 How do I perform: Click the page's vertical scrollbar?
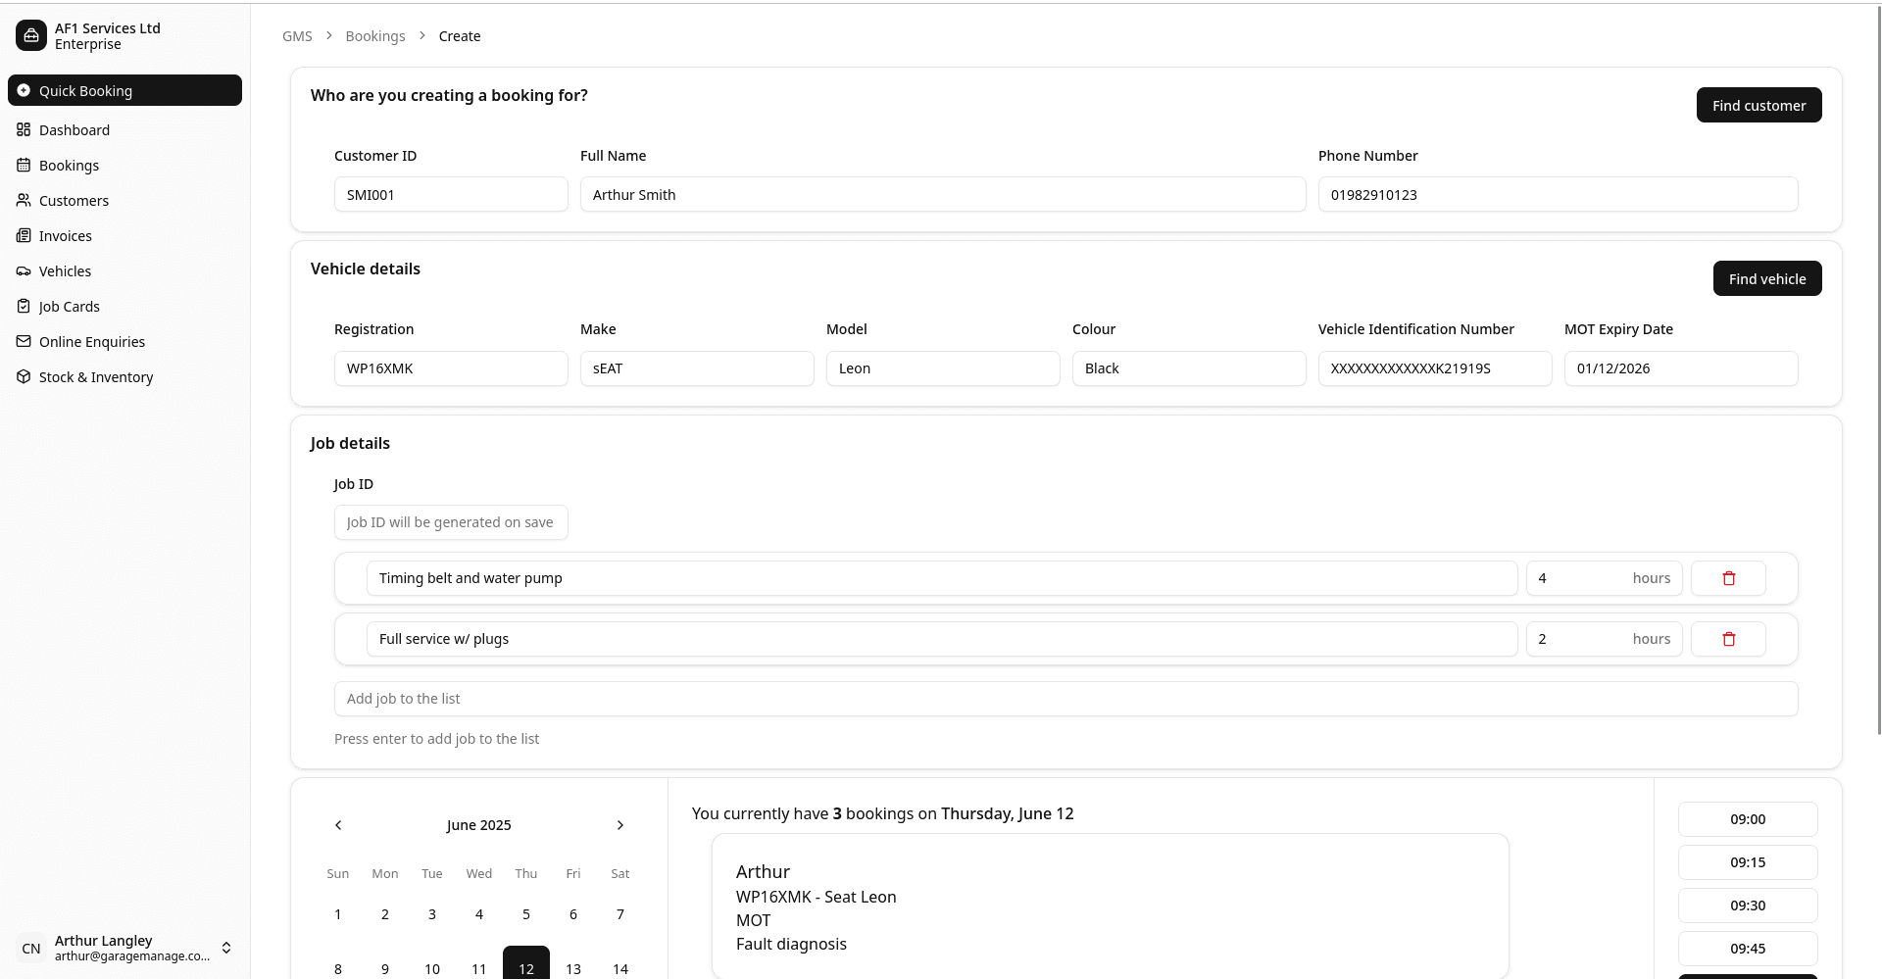(x=1878, y=392)
